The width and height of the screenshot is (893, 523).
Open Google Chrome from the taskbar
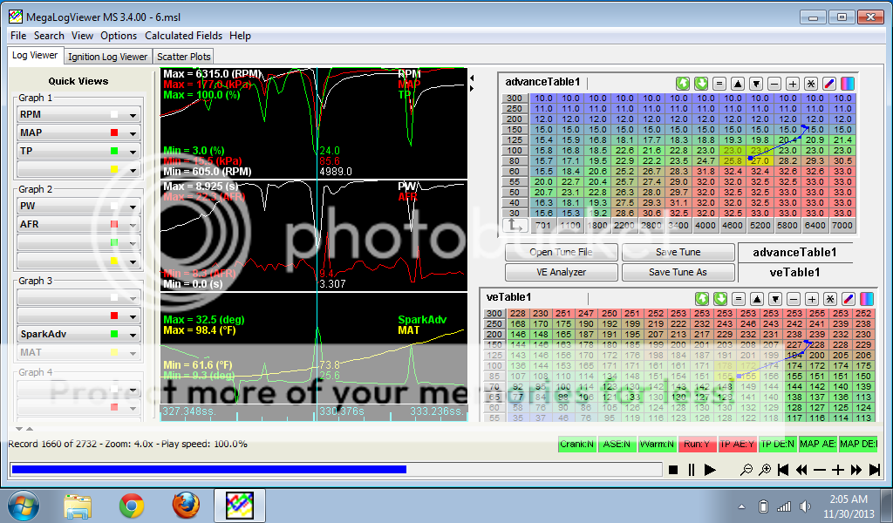click(x=132, y=505)
